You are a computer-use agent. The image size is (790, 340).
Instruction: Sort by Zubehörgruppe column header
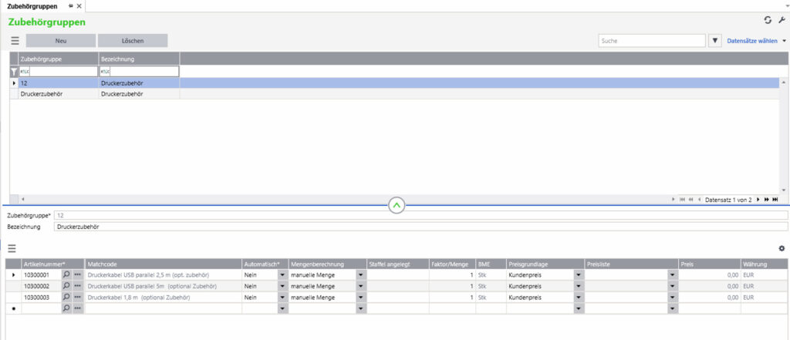point(59,59)
